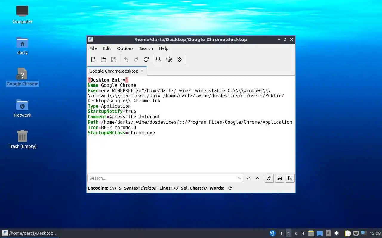
Task: Toggle Match Case search option
Action: 269,178
